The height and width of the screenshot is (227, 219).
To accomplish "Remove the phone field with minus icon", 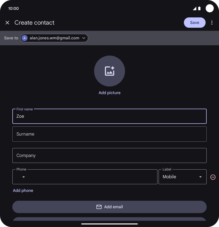I will [x=213, y=177].
